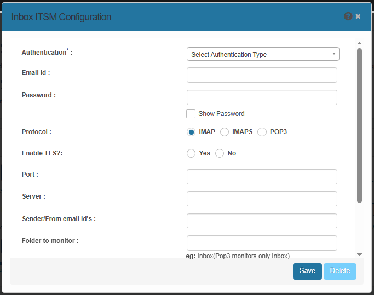Focus the Sender/From email id's field

coord(262,221)
